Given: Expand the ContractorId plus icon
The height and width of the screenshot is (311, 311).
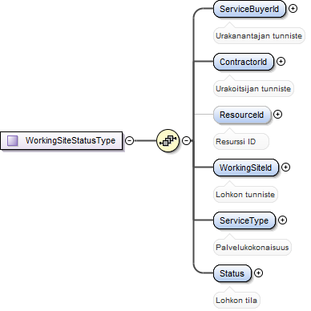Looking at the screenshot, I should pos(281,62).
